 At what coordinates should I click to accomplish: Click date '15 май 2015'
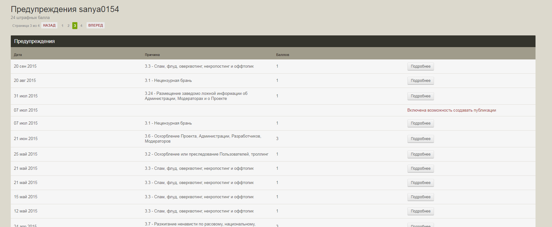25,197
